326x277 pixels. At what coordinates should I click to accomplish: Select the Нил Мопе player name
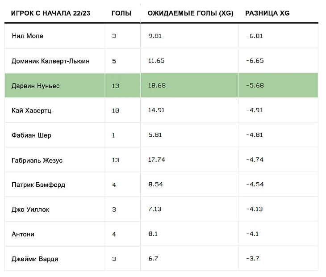click(x=28, y=36)
